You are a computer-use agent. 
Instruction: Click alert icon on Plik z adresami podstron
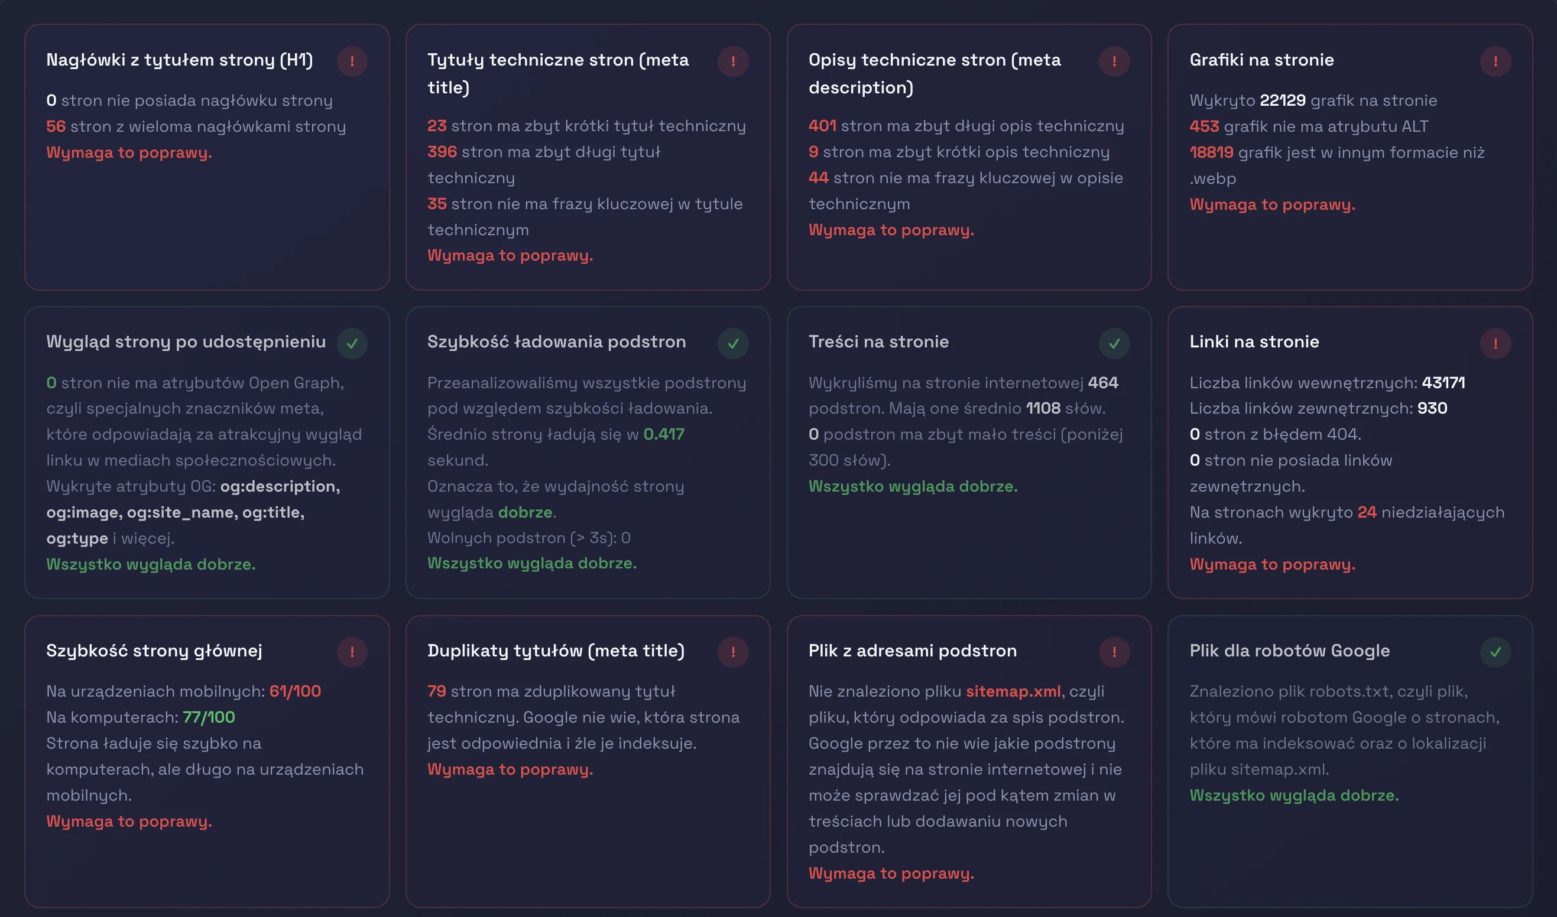[x=1114, y=652]
